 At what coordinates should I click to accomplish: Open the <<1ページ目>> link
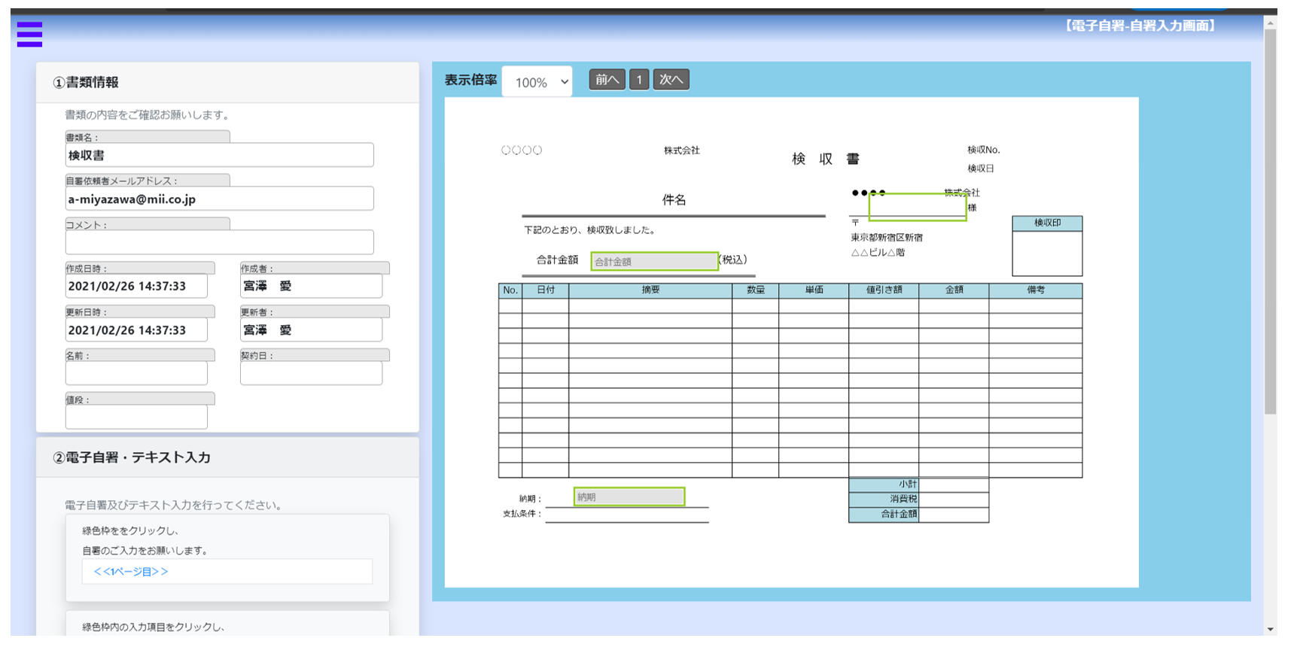coord(131,572)
